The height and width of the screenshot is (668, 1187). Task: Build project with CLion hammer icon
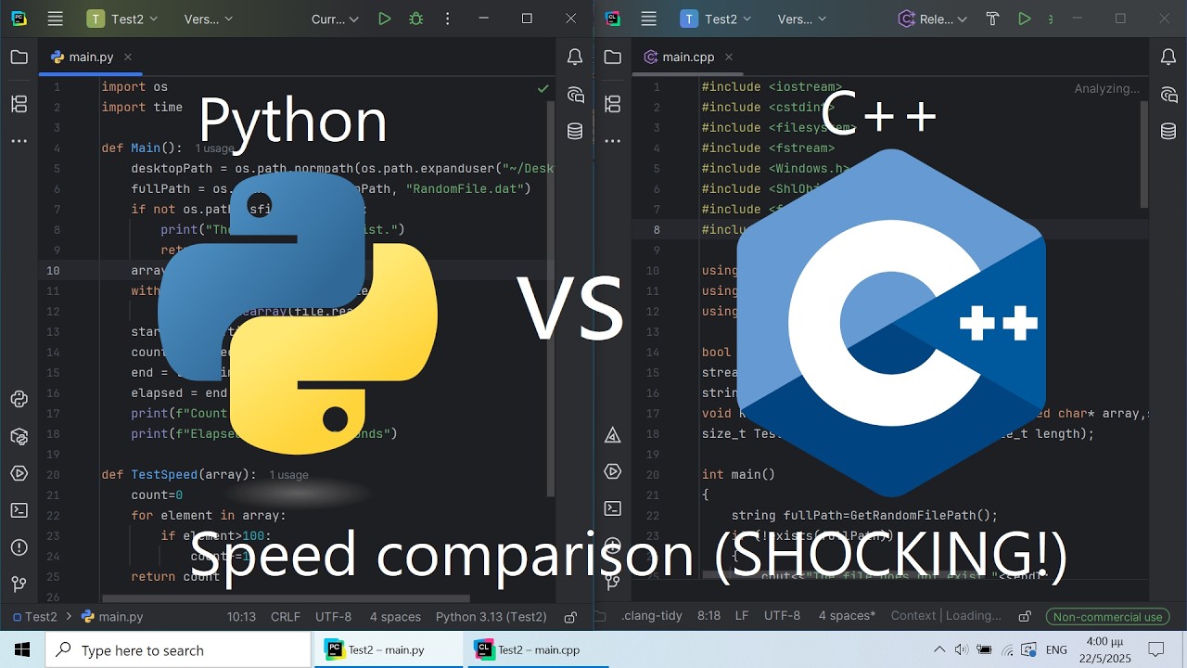tap(992, 19)
